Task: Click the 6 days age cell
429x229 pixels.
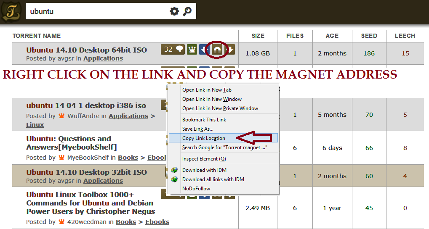Action: [x=332, y=148]
